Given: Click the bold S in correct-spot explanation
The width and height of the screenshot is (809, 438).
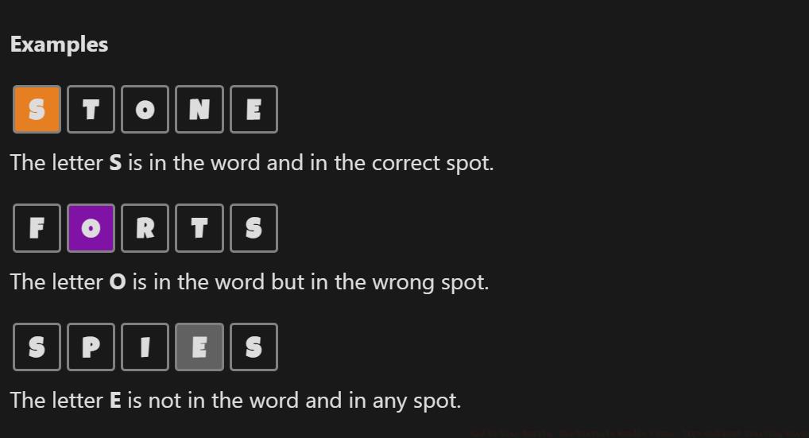Looking at the screenshot, I should (x=115, y=163).
